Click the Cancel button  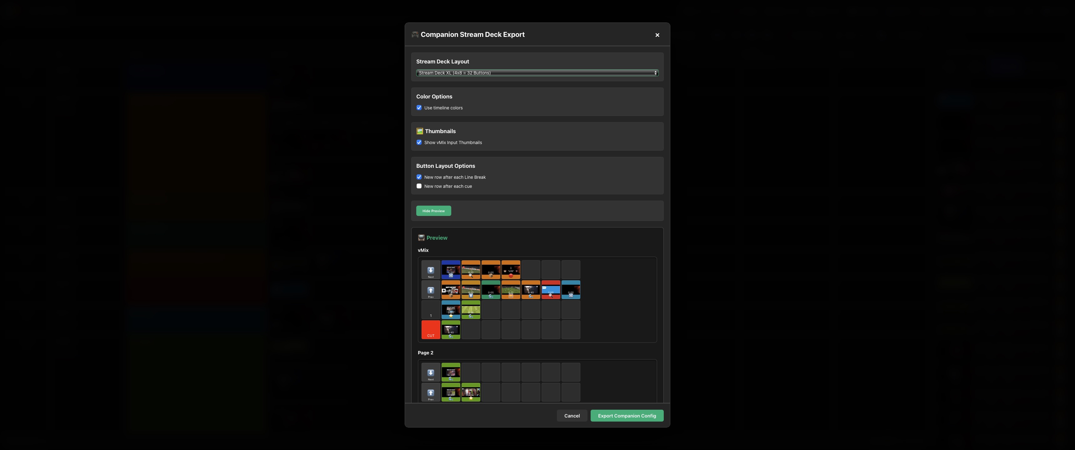click(572, 415)
